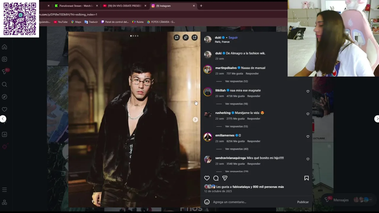The image size is (379, 213).
Task: Open litkillah's avatar
Action: (x=208, y=92)
